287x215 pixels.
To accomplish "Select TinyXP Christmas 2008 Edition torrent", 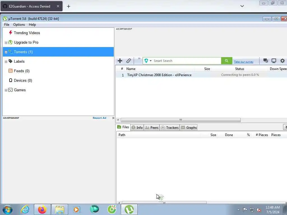I will pyautogui.click(x=159, y=75).
